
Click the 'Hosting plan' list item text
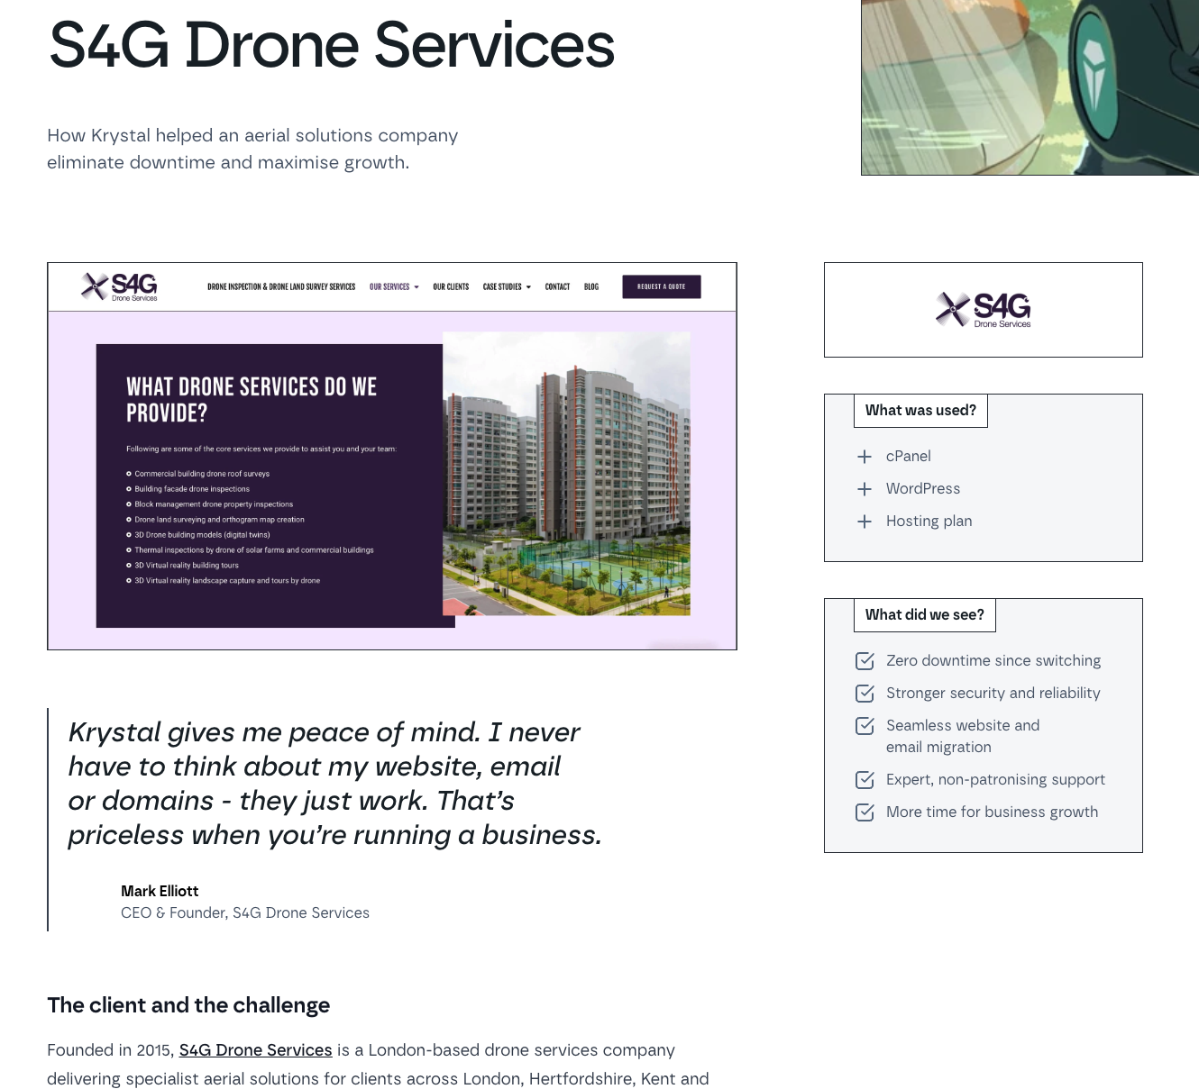[929, 522]
